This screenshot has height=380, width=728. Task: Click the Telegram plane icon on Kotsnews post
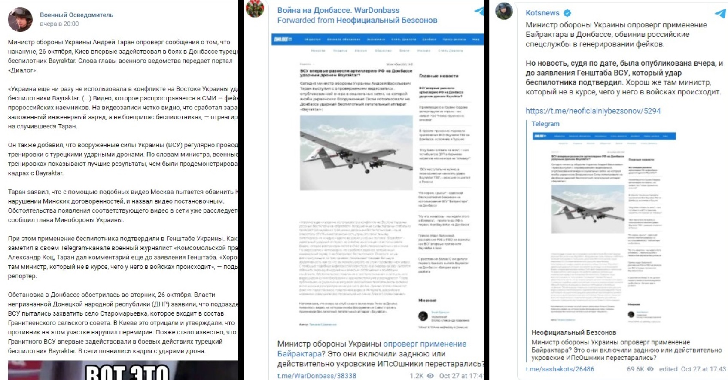[720, 13]
